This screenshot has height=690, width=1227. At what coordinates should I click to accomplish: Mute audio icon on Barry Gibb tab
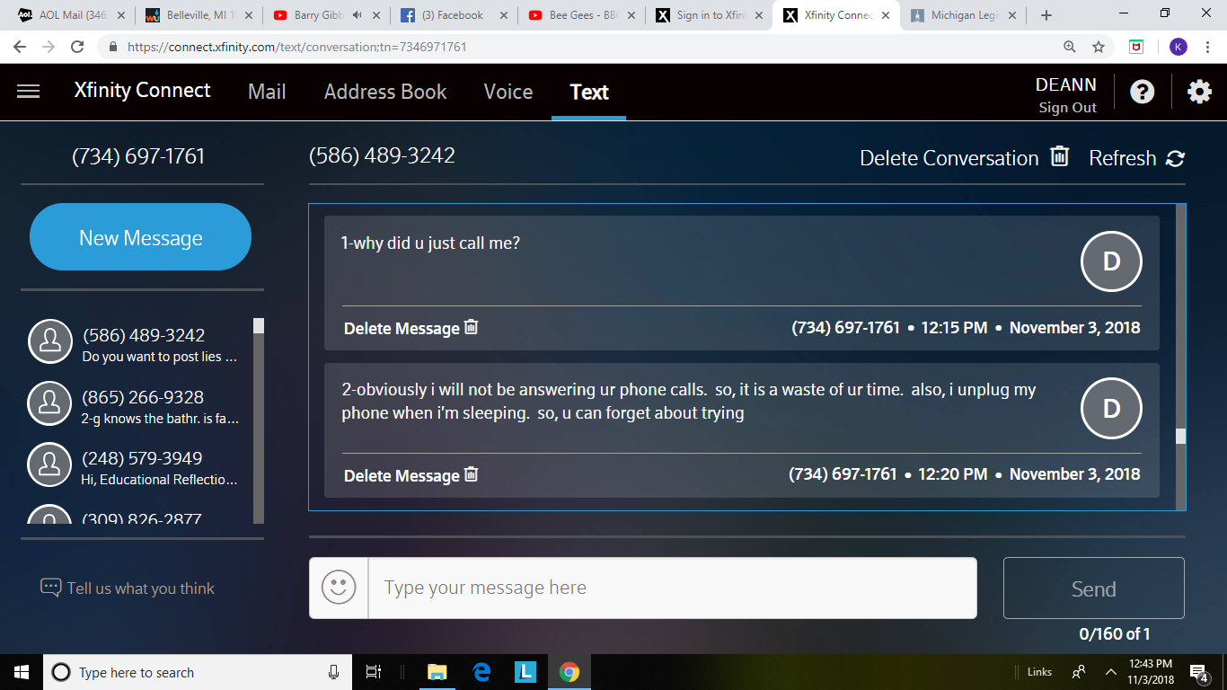[358, 15]
